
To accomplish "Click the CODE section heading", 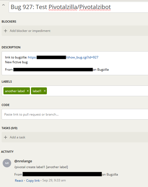I will (x=6, y=105).
